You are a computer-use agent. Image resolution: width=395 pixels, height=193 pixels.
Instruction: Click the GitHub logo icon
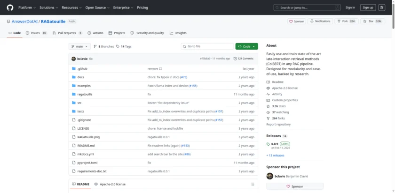(10, 7)
